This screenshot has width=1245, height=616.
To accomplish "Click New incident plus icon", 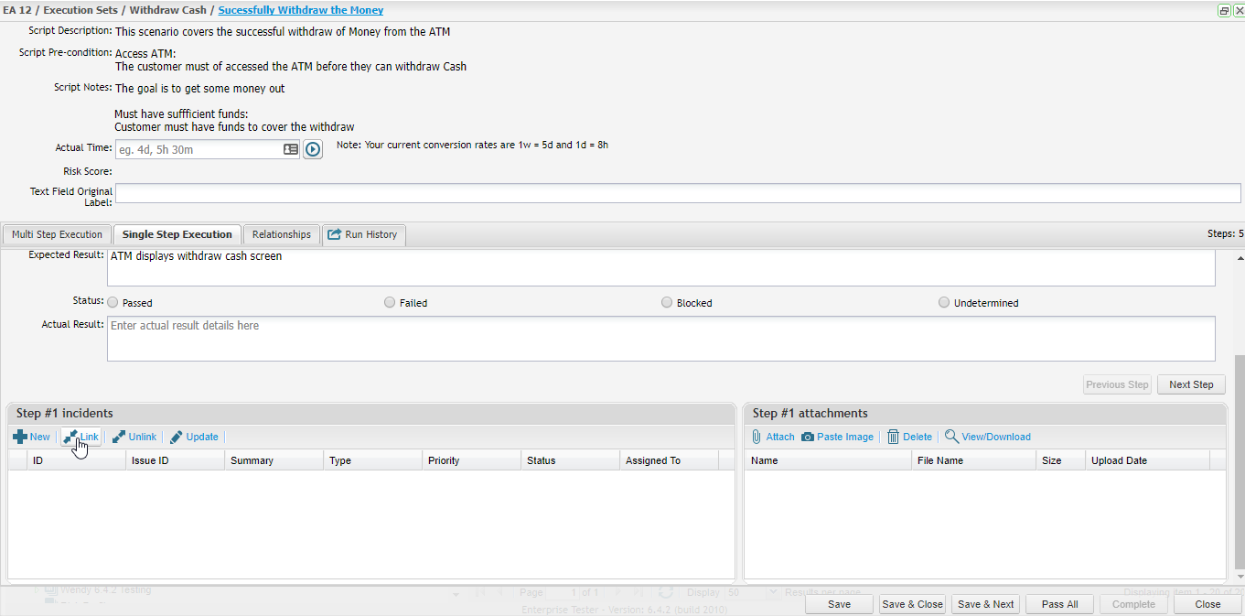I will click(x=21, y=437).
